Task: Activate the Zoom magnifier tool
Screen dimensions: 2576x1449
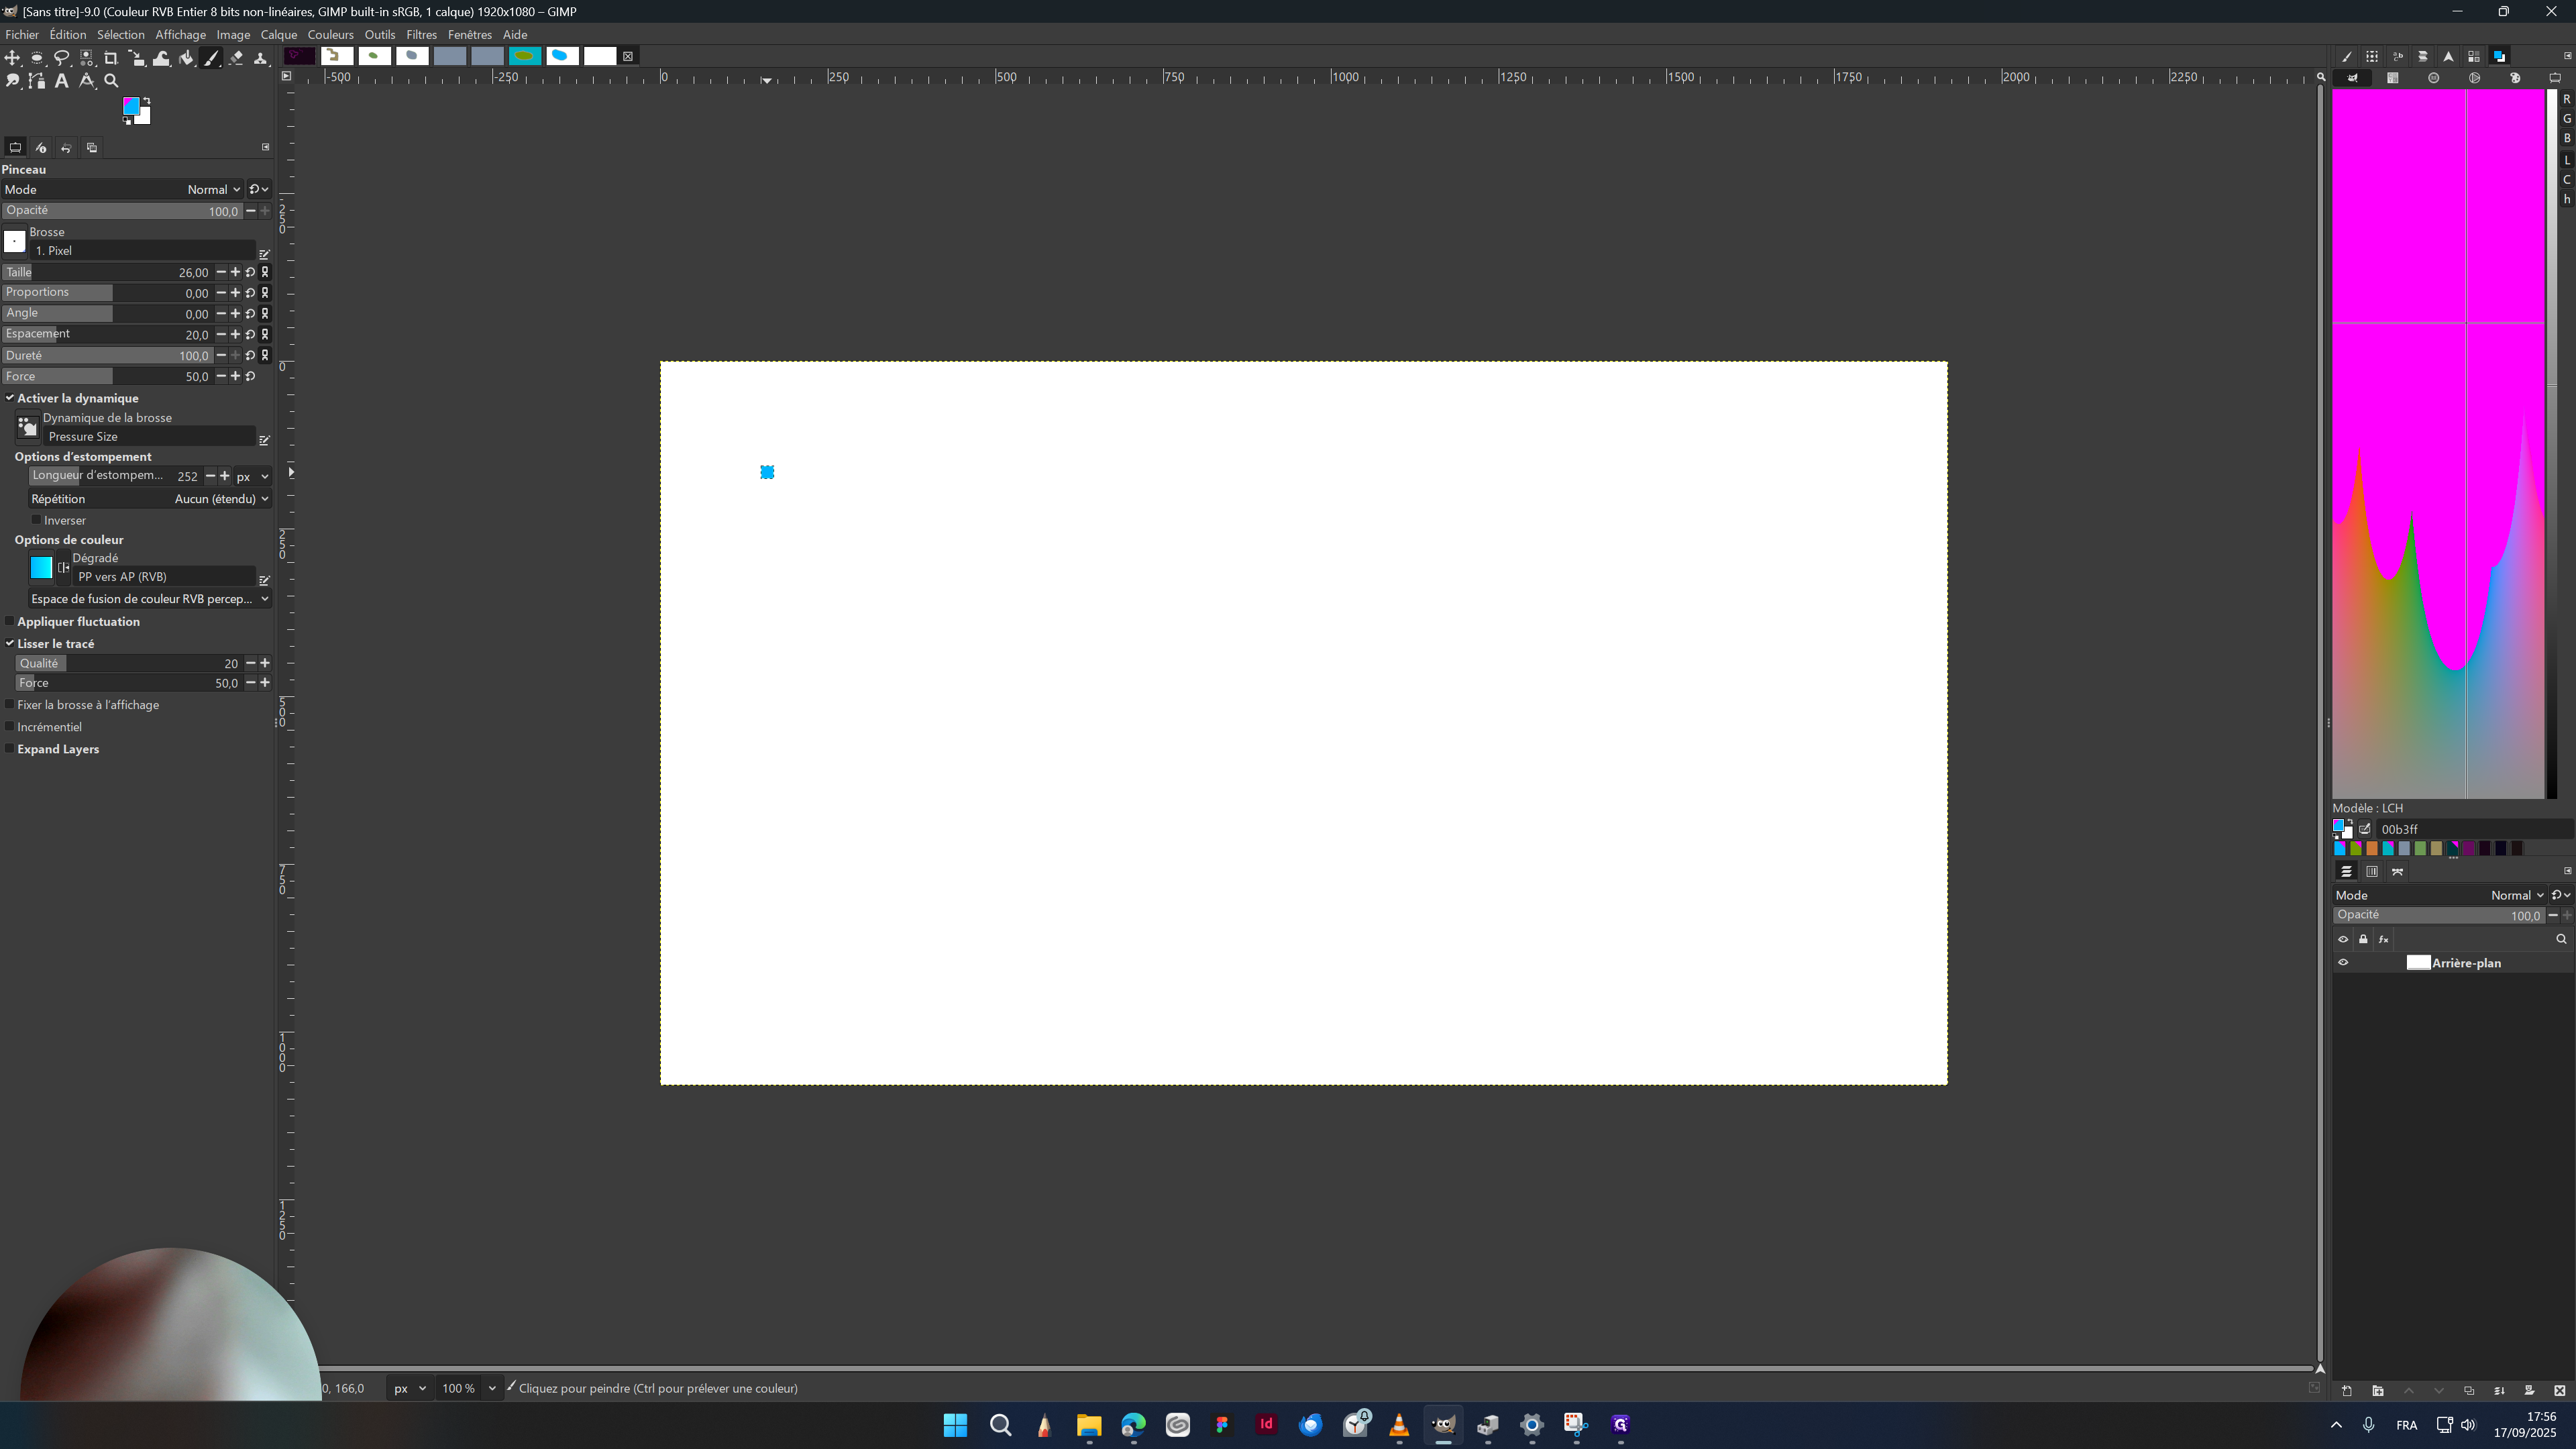Action: tap(111, 81)
